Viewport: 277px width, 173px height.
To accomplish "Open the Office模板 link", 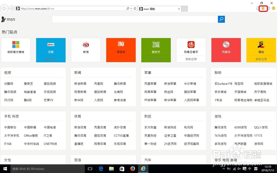I will pos(31,136).
